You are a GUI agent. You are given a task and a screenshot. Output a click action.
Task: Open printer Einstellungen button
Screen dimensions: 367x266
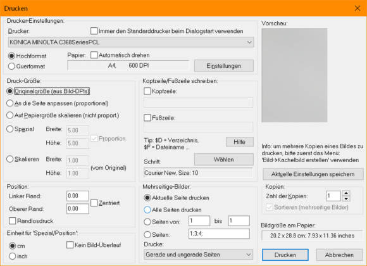pos(224,66)
